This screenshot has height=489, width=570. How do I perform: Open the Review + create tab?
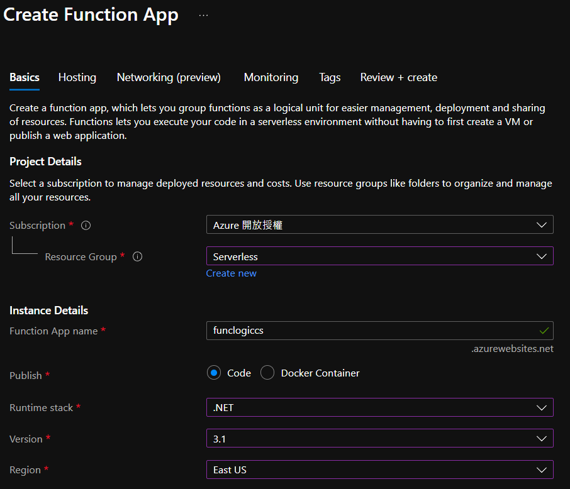(x=398, y=77)
